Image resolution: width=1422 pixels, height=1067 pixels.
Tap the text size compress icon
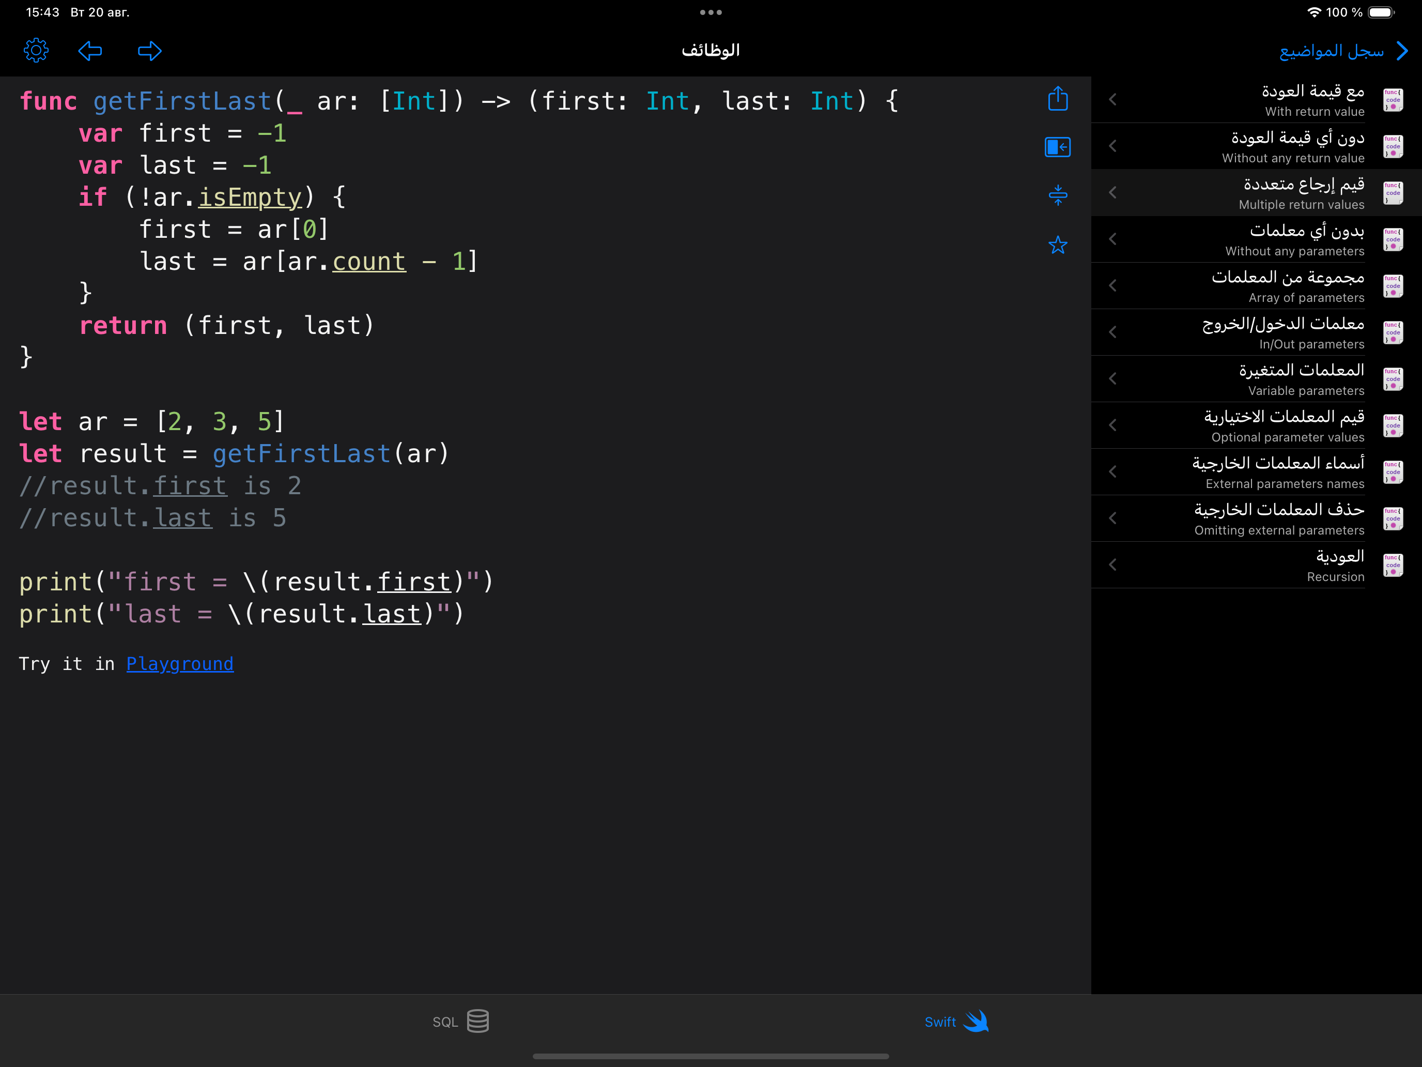(1058, 195)
